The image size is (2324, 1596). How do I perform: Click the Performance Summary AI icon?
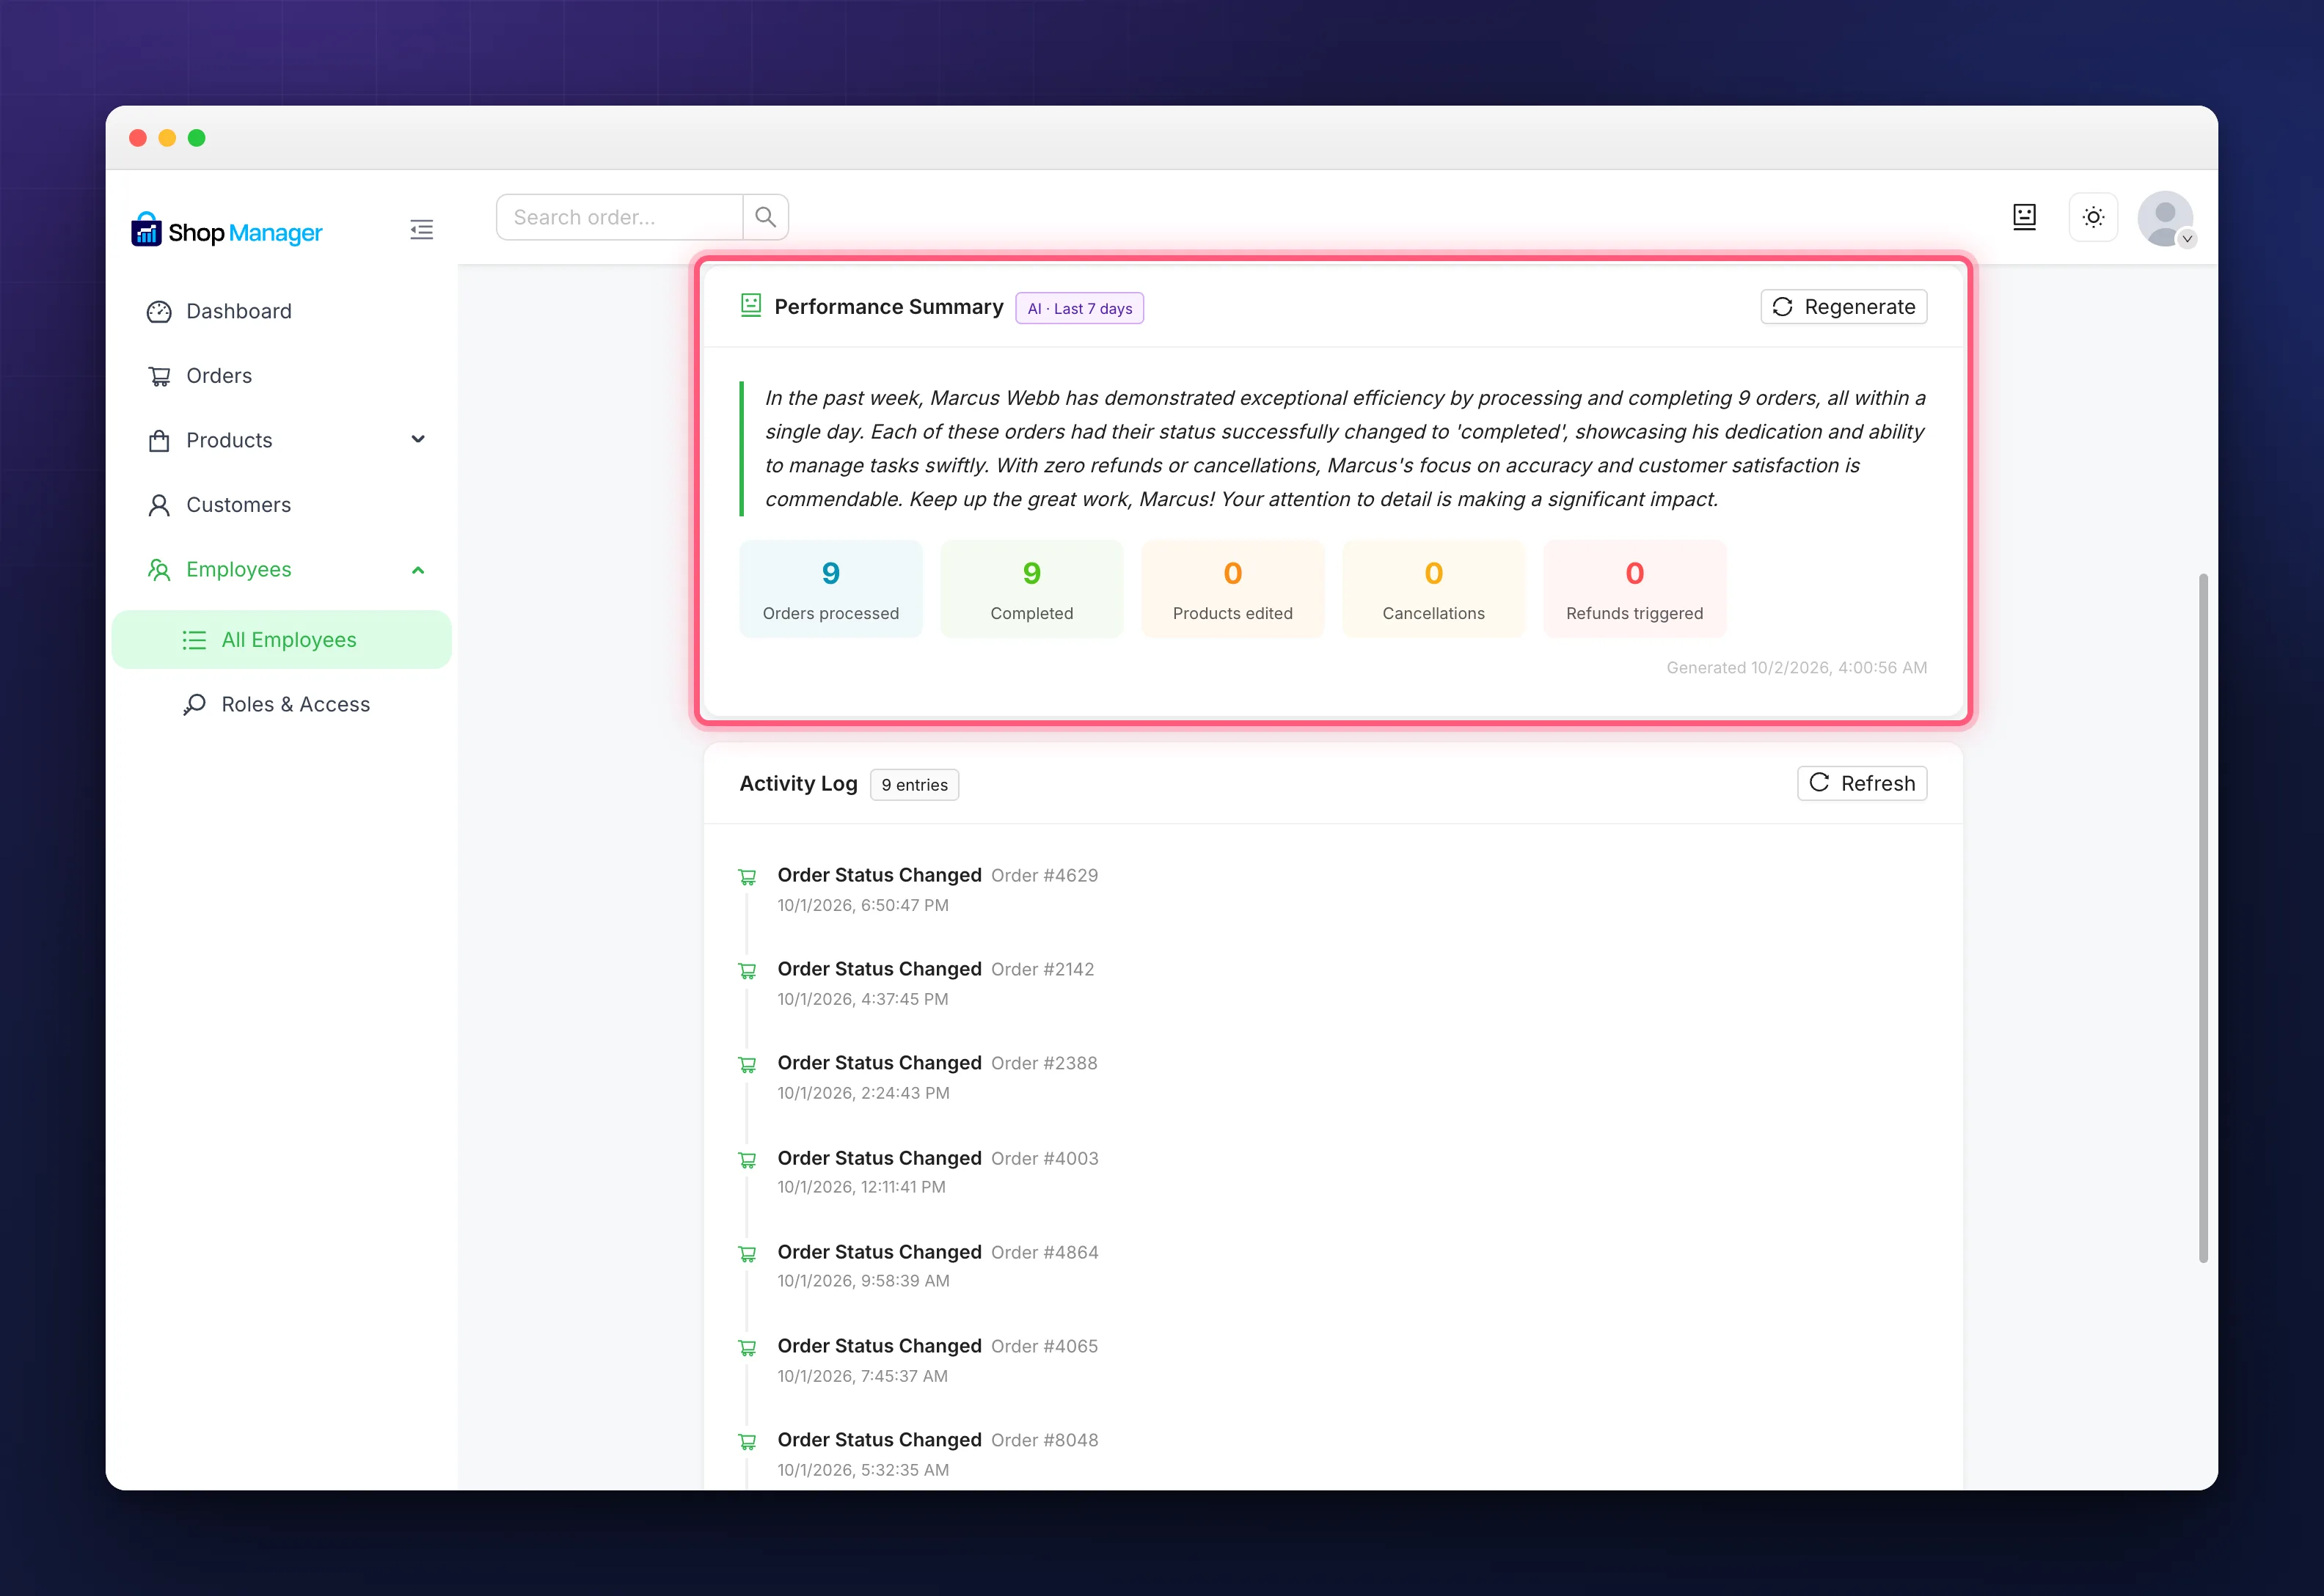coord(751,305)
